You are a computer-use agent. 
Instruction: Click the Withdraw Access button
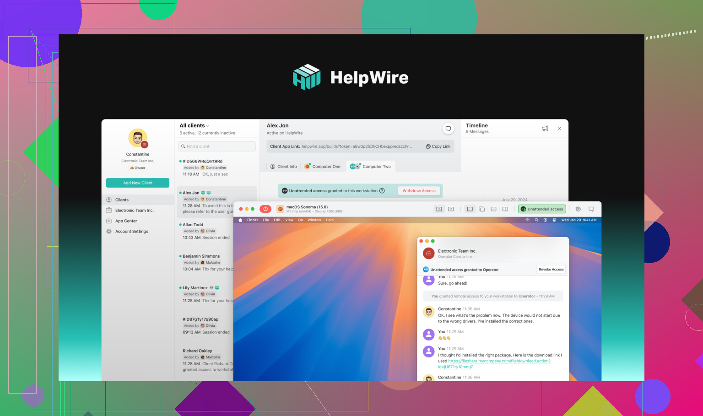click(x=419, y=191)
